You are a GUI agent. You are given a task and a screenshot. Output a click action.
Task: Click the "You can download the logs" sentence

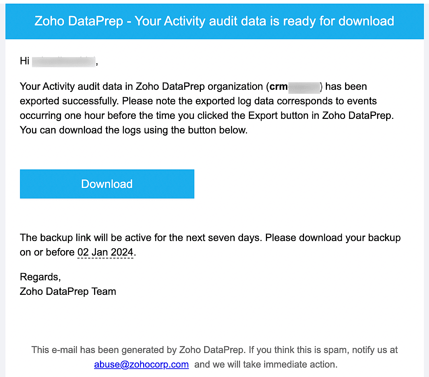pyautogui.click(x=134, y=130)
